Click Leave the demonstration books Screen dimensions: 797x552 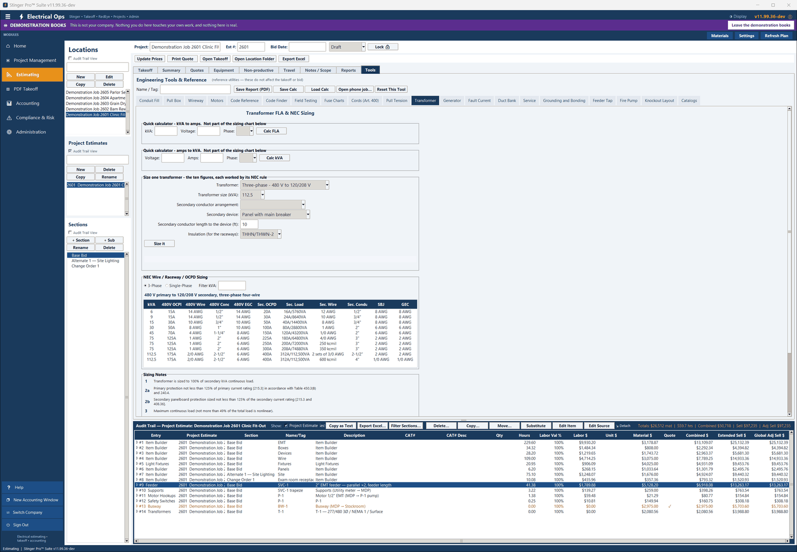coord(761,25)
